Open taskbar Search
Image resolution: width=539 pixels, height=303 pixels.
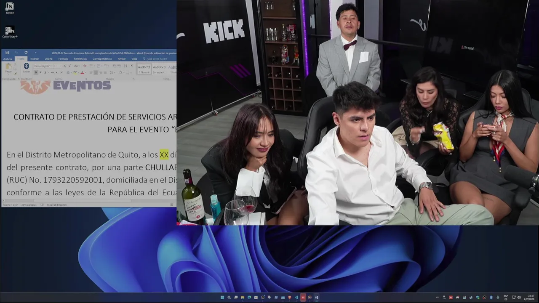point(229,298)
